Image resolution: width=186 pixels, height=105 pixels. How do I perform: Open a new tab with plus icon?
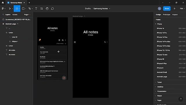[29, 3]
